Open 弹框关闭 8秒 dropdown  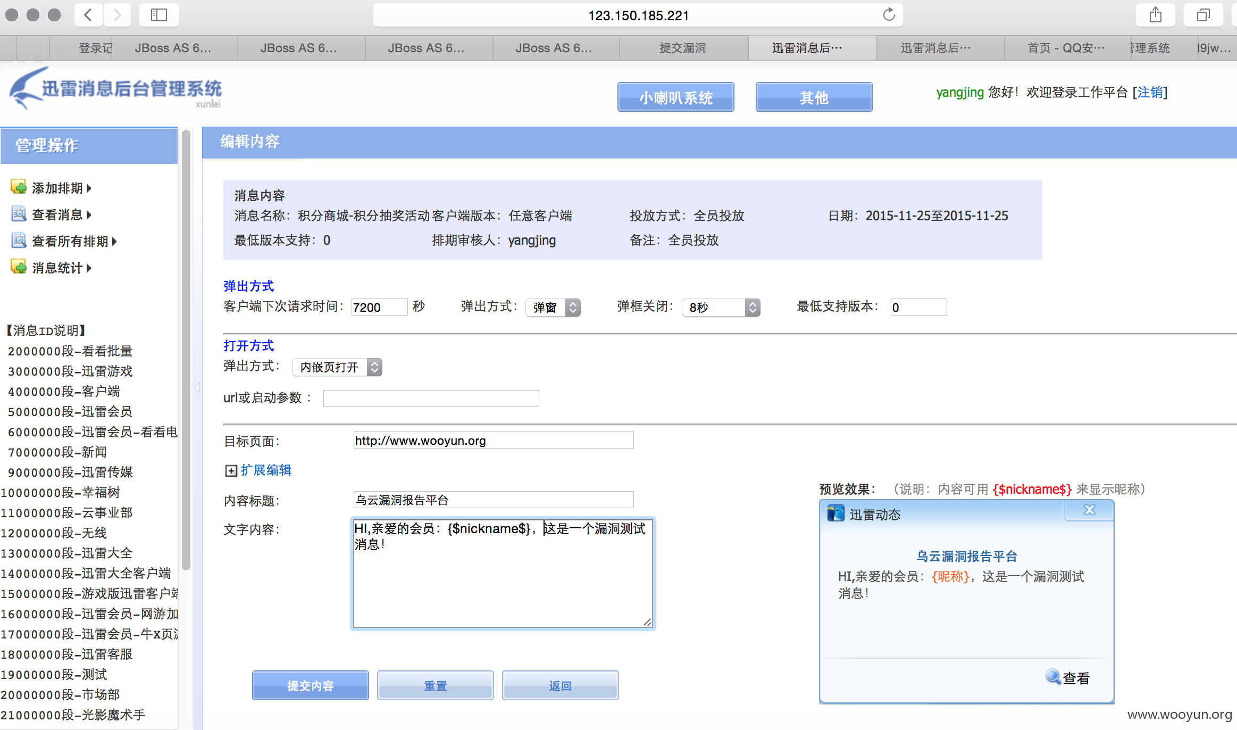coord(721,308)
